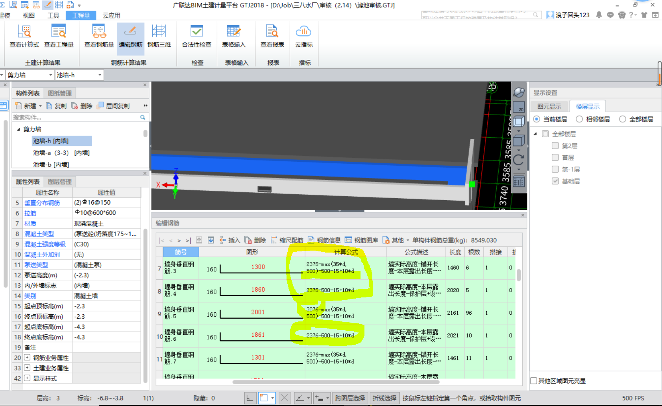This screenshot has width=662, height=406.
Task: Switch to 图元显示 tab
Action: click(549, 107)
